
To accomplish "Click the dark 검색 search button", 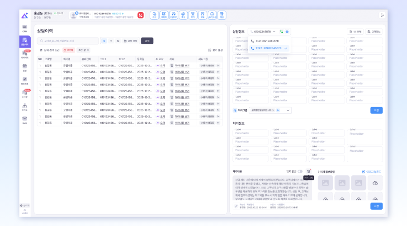I will point(147,41).
